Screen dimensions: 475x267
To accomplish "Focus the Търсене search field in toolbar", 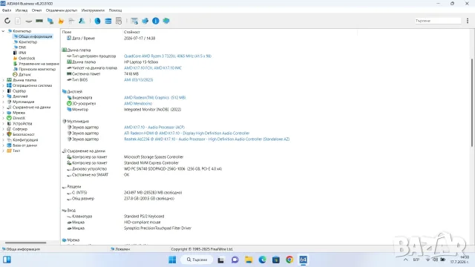I will 438,21.
